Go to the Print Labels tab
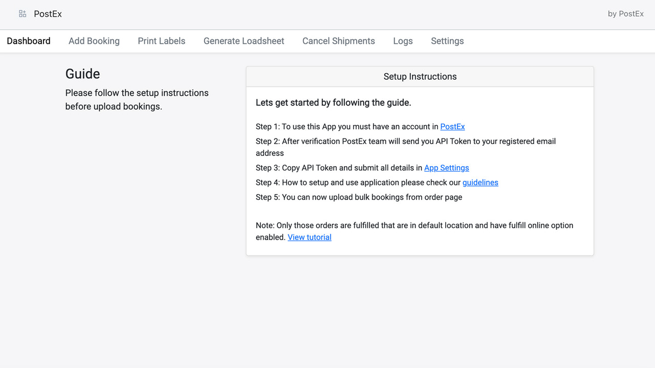Viewport: 655px width, 368px height. point(161,41)
